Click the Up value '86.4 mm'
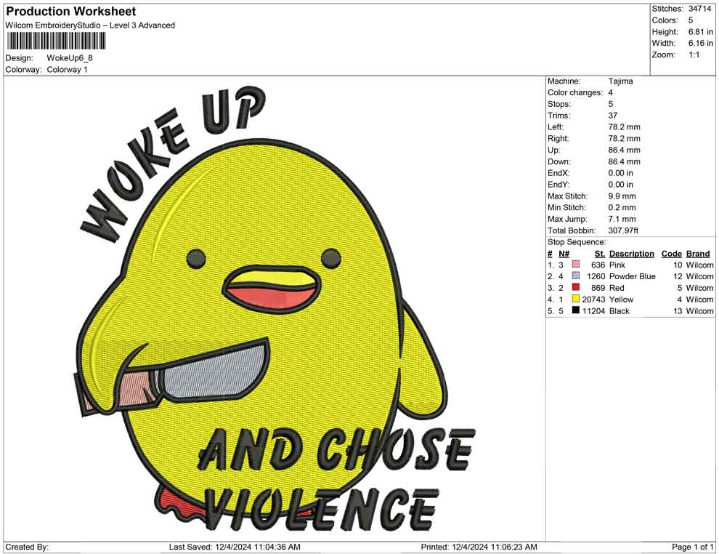The image size is (719, 554). point(624,150)
